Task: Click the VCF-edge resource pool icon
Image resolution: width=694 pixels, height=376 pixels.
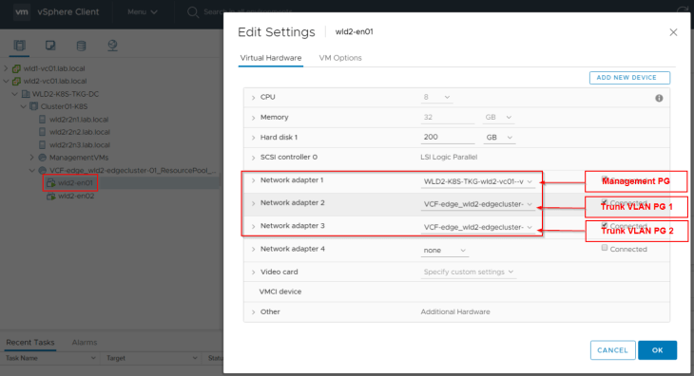Action: (x=43, y=170)
